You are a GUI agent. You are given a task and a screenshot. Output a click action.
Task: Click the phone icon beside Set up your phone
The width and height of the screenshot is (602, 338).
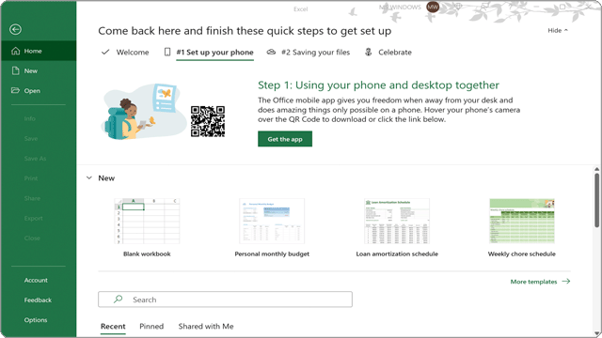(167, 53)
